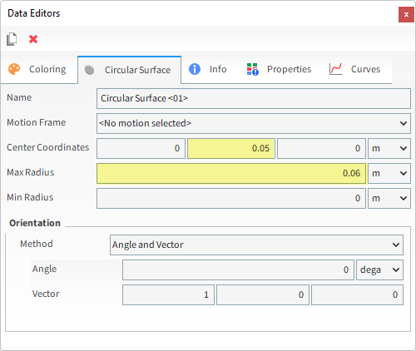Close the Data Editors window
416x351 pixels.
click(406, 15)
